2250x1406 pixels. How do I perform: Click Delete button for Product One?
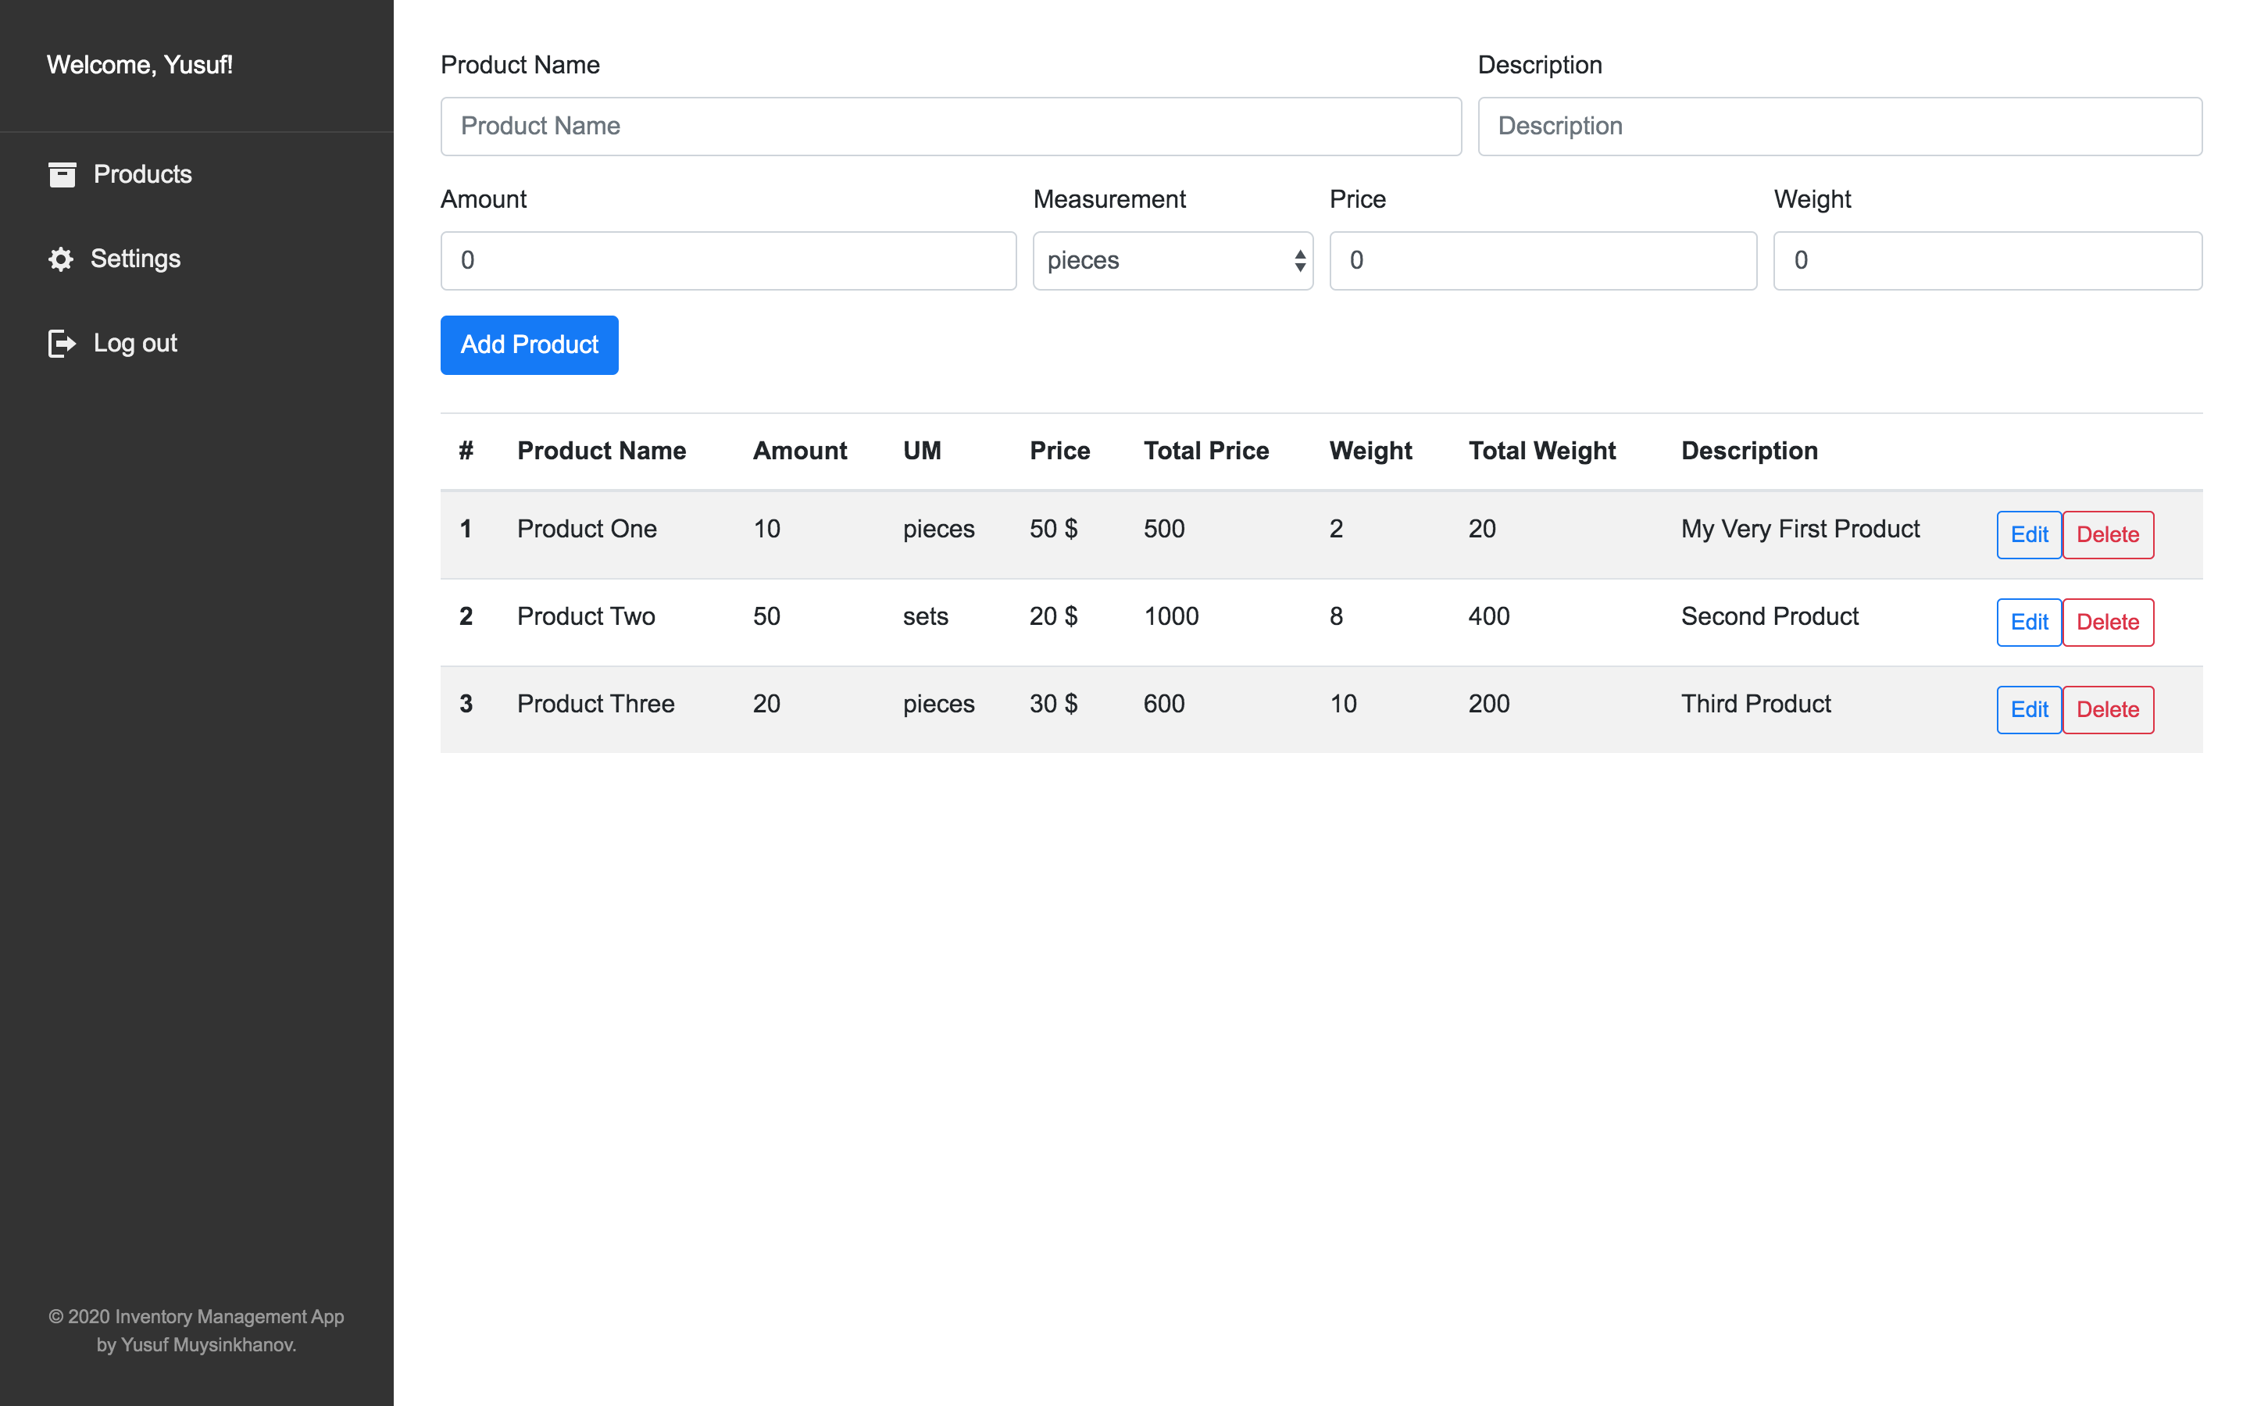pos(2108,533)
